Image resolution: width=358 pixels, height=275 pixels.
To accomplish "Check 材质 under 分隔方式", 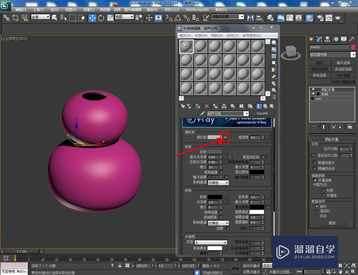I will click(x=323, y=190).
